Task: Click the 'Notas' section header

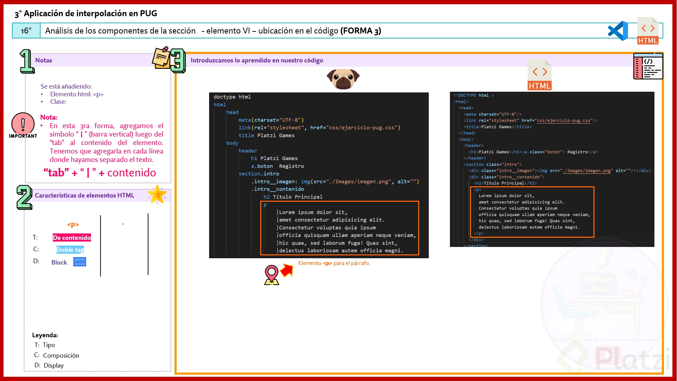Action: [44, 60]
